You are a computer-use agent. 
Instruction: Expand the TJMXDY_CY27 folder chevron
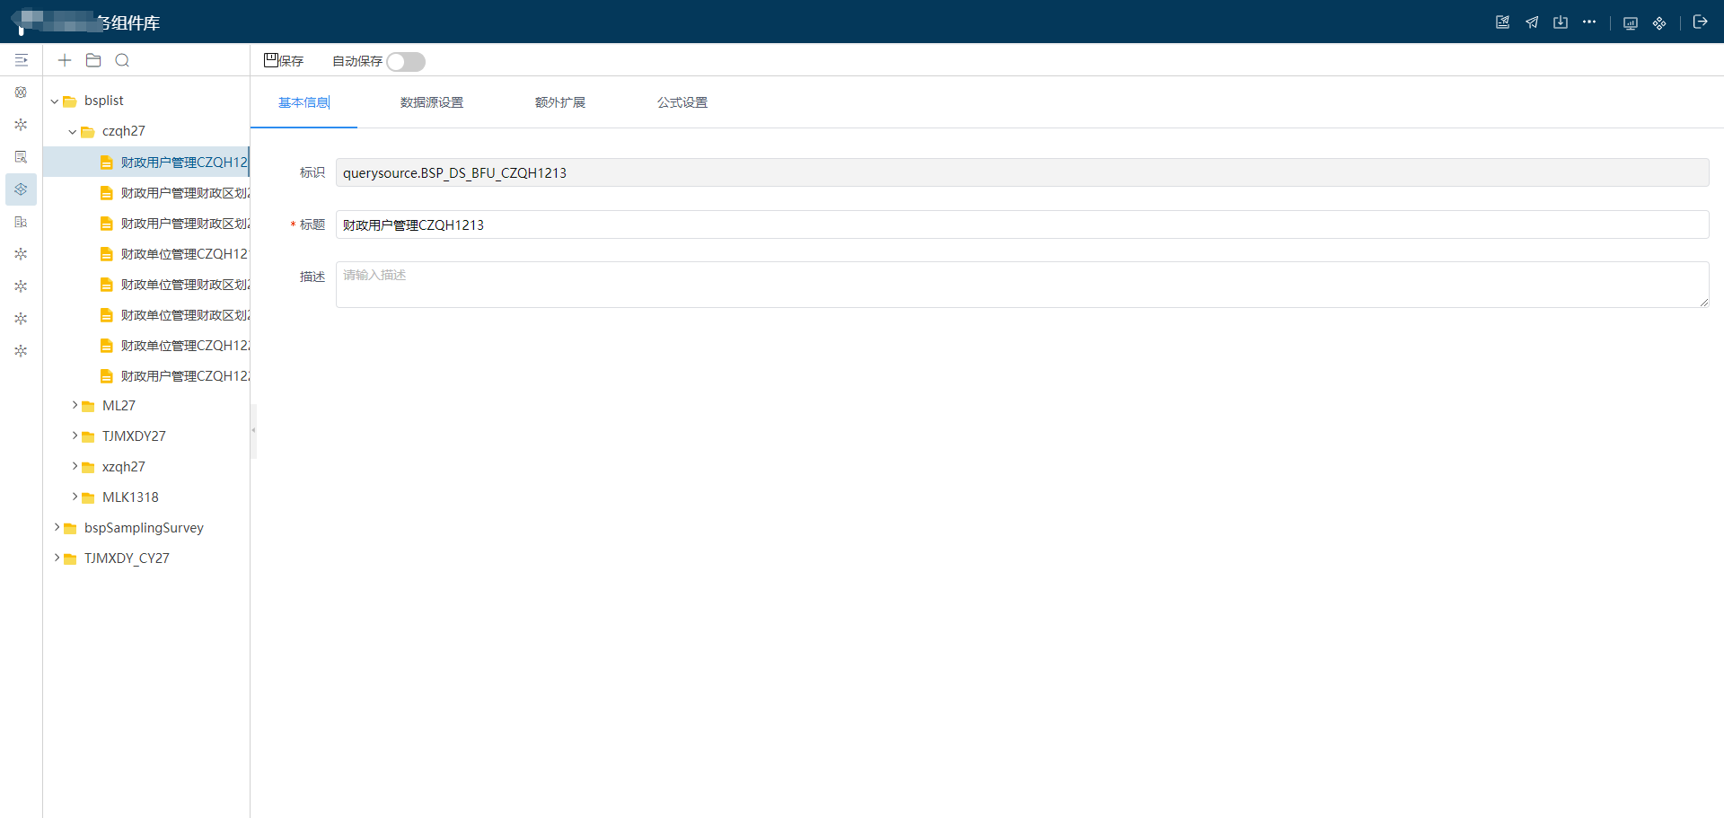coord(57,559)
